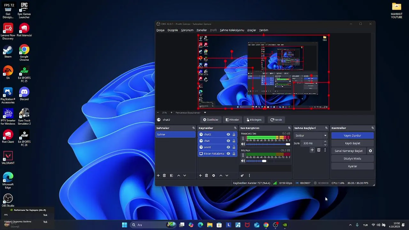Adjust Masaüstü Ses volume slider

268,144
